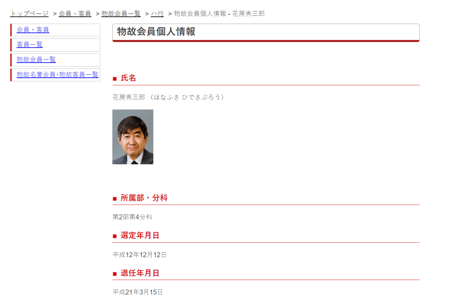456x302 pixels.
Task: Click the date 平成12年12月12日
Action: pos(139,255)
